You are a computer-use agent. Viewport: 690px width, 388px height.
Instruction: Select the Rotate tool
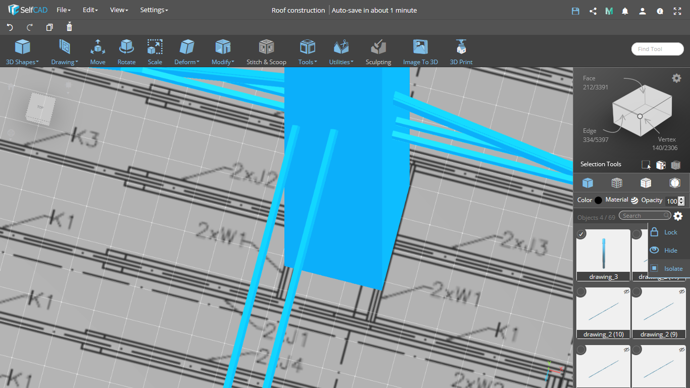click(x=126, y=53)
